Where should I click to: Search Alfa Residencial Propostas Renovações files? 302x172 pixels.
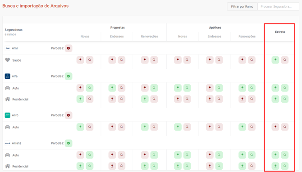pos(154,99)
